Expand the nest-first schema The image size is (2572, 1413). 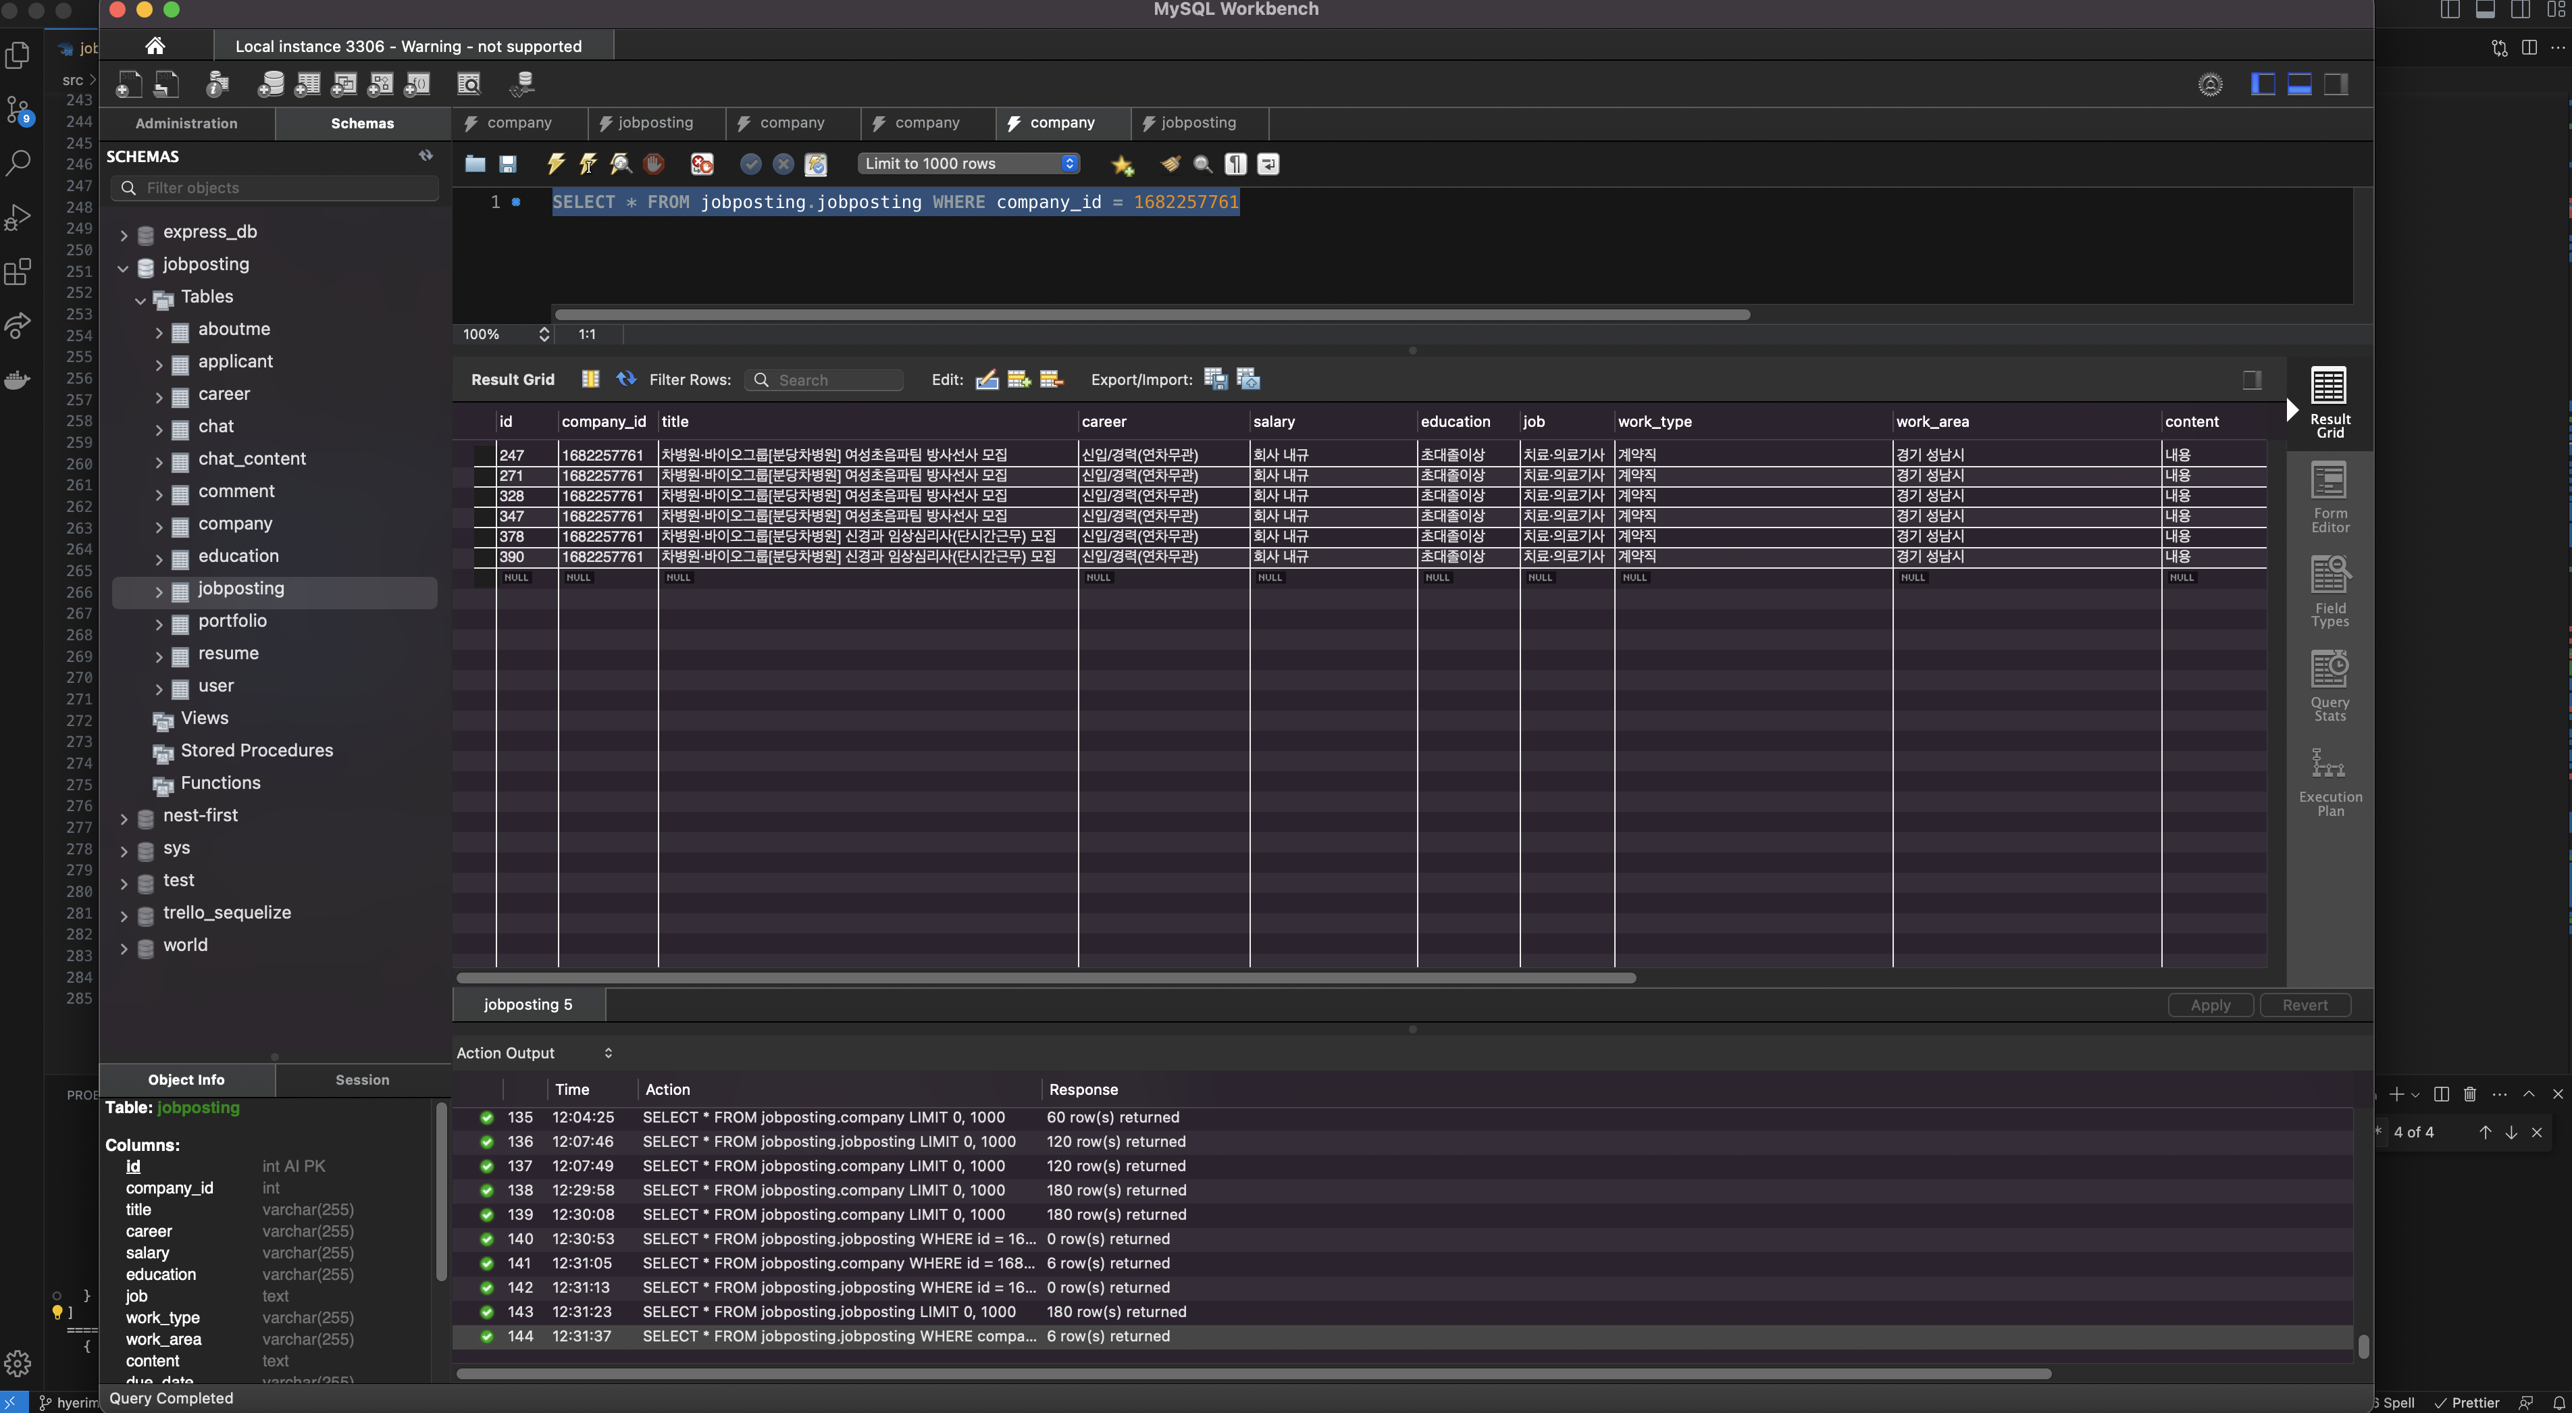(x=124, y=820)
